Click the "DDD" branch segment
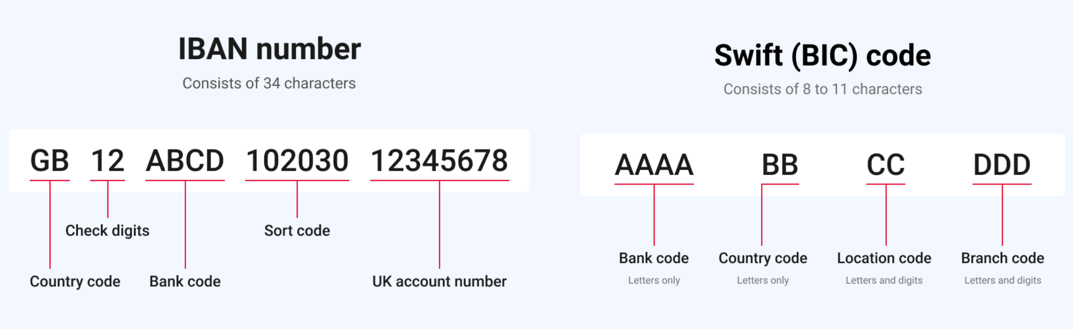The image size is (1073, 329). [x=1002, y=165]
